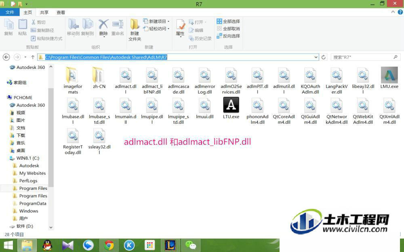Select the QtWebKitAdlm4.dll file

click(x=363, y=111)
